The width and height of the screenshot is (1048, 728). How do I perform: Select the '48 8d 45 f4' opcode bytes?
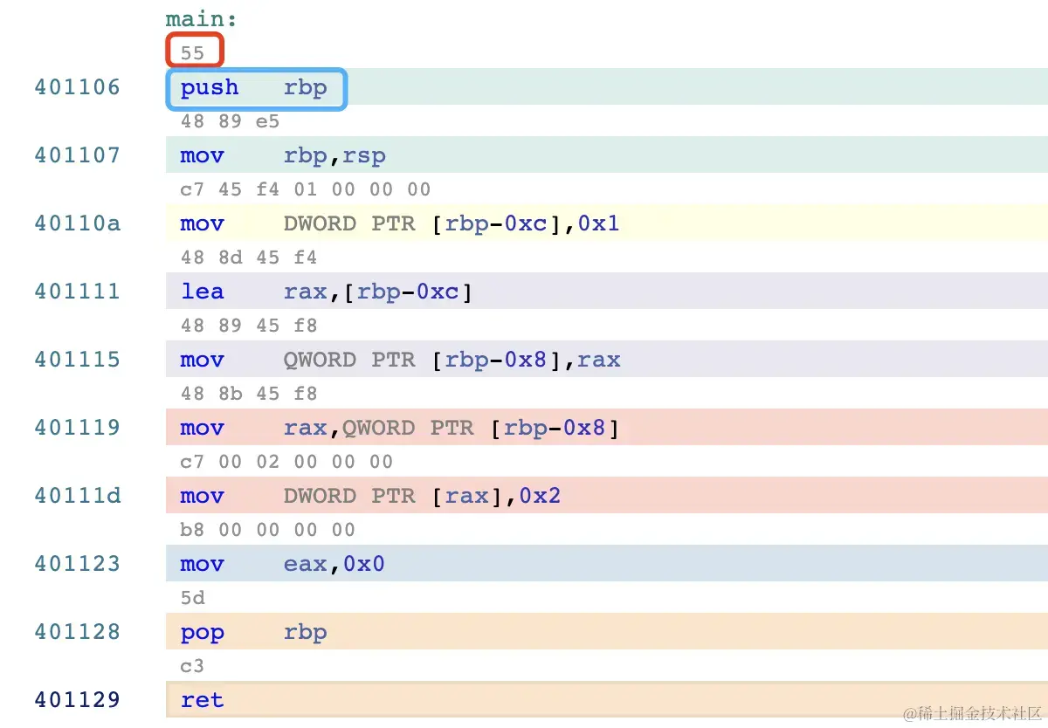pyautogui.click(x=249, y=258)
